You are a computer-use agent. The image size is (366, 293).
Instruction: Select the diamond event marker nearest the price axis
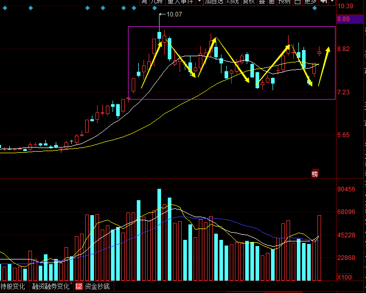point(315,8)
